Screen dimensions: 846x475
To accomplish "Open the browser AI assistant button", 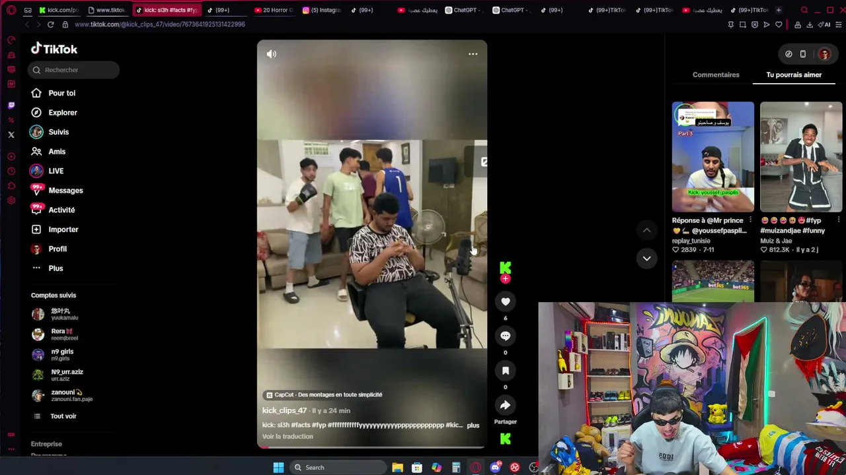I will [825, 24].
